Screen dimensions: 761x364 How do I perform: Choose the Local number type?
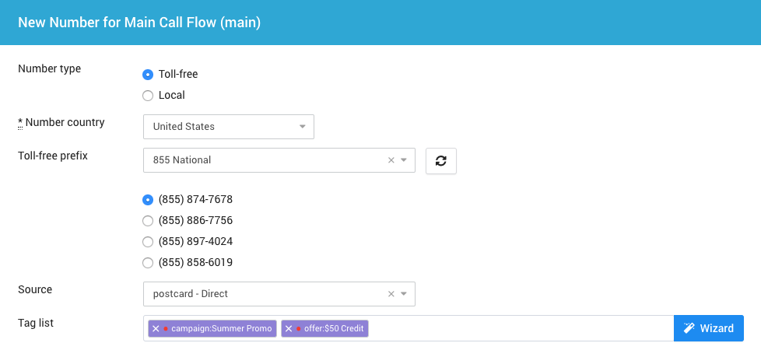tap(148, 96)
